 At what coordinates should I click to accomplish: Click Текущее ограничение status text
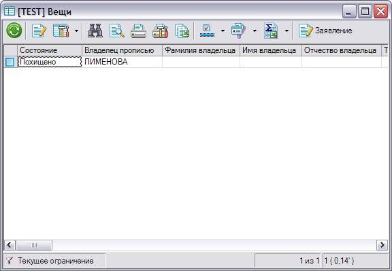[56, 261]
